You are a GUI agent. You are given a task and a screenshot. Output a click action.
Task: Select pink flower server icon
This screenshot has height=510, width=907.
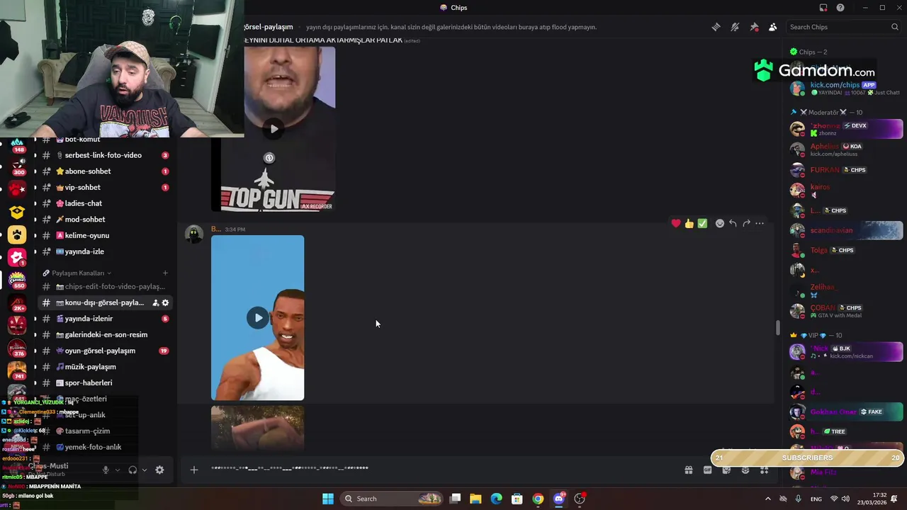pos(17,257)
